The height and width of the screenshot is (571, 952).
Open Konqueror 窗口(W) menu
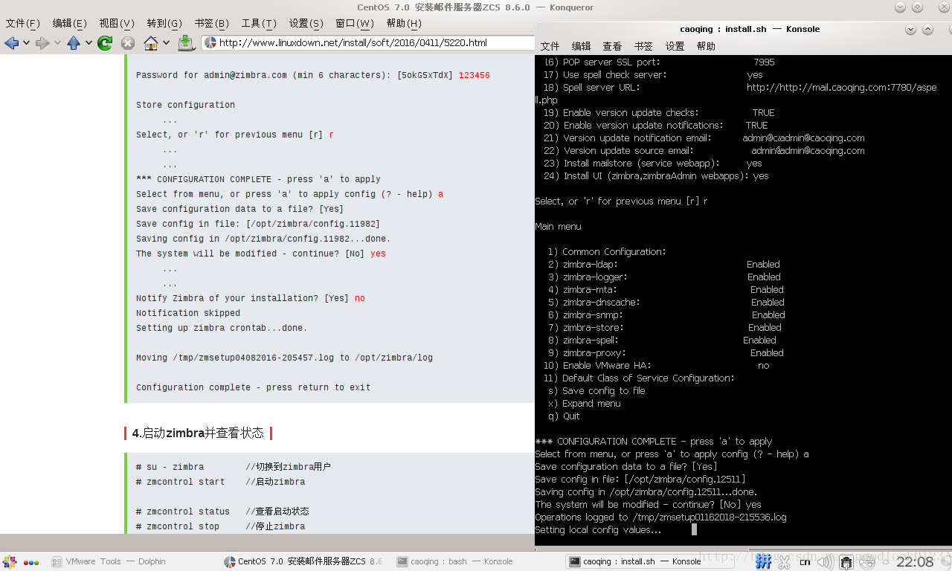[355, 24]
